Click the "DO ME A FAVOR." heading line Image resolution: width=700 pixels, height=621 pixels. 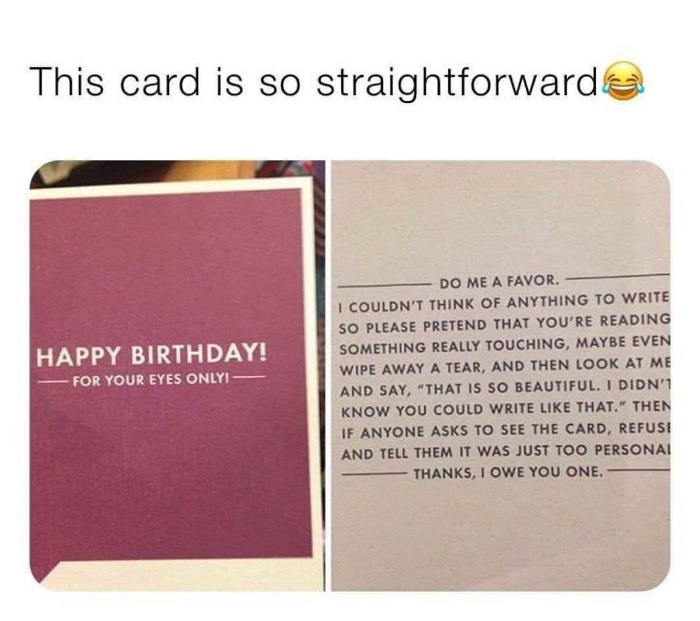499,282
